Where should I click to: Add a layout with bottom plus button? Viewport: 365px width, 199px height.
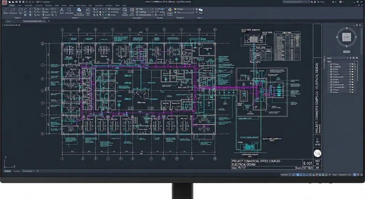pyautogui.click(x=37, y=171)
